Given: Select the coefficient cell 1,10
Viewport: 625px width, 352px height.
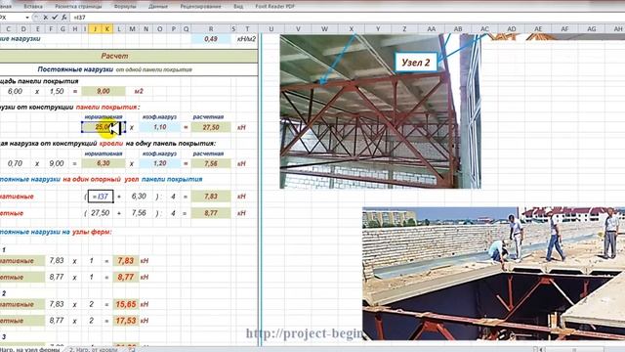Looking at the screenshot, I should [x=160, y=127].
